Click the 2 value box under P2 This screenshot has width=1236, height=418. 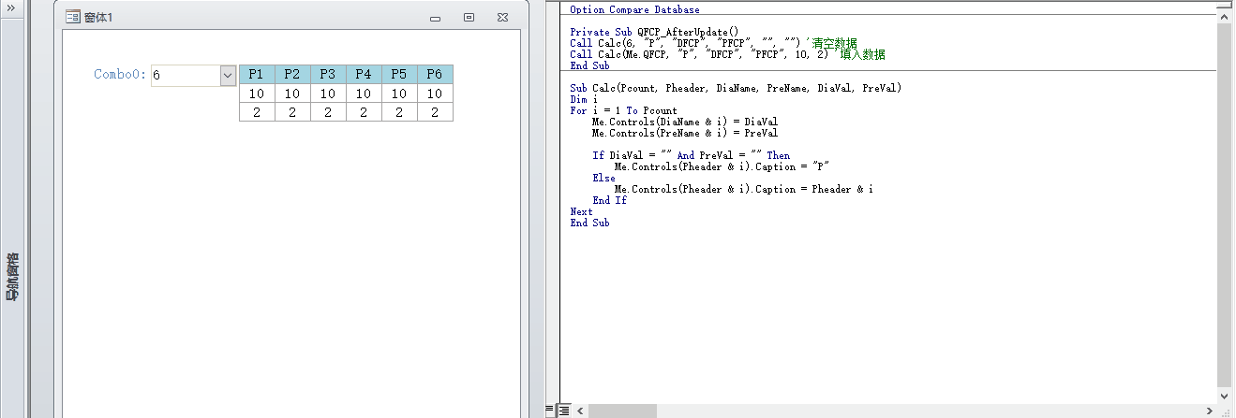point(292,112)
